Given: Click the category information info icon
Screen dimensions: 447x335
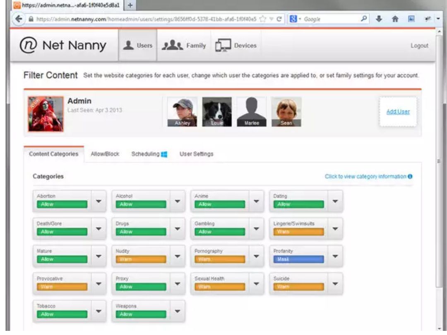Looking at the screenshot, I should (410, 176).
